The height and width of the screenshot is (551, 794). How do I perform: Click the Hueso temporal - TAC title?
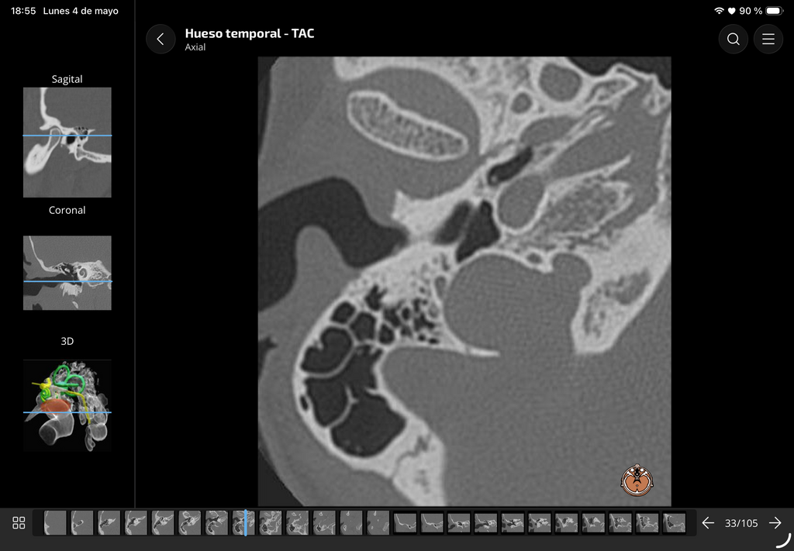[250, 33]
